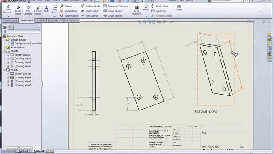
Task: Expand the Sheet Format1 node
Action: pyautogui.click(x=8, y=55)
